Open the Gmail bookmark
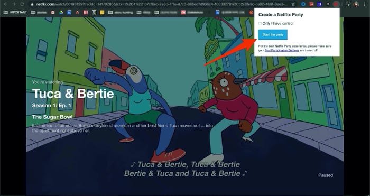The image size is (370, 196). click(x=53, y=12)
